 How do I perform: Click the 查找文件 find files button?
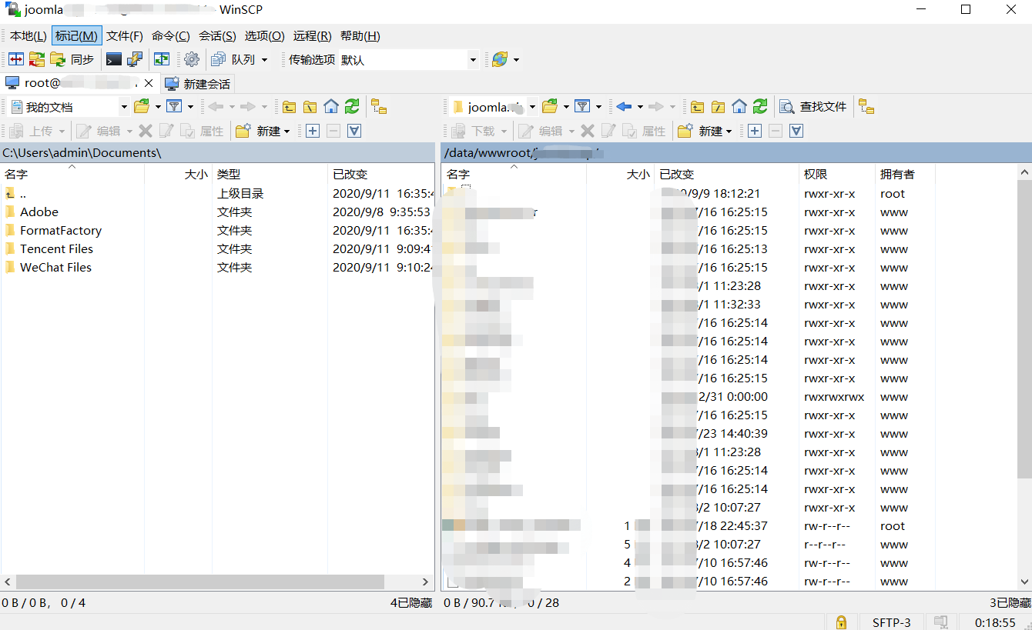point(813,107)
